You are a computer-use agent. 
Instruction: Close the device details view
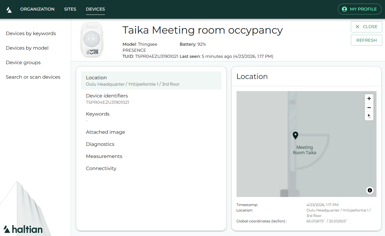[366, 27]
